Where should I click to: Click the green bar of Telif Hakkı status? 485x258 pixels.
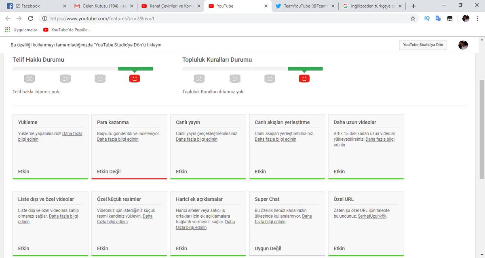coord(135,69)
